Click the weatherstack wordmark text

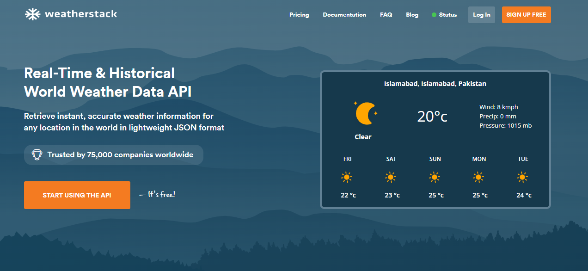(x=81, y=14)
